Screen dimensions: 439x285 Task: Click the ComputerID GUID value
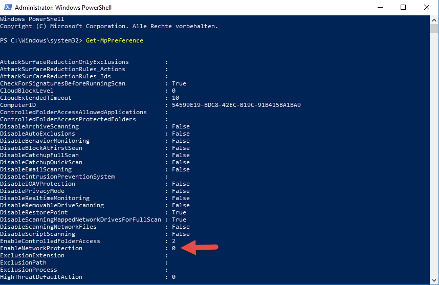point(236,105)
